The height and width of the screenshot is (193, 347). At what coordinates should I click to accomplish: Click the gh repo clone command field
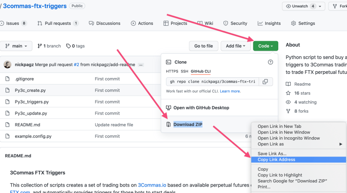(x=212, y=81)
